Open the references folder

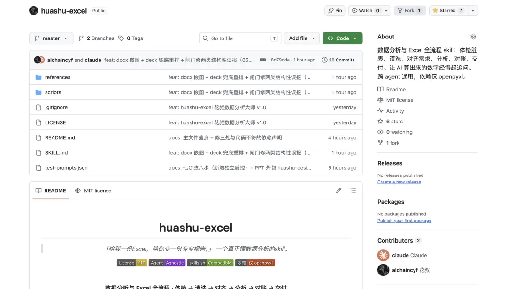(x=58, y=77)
